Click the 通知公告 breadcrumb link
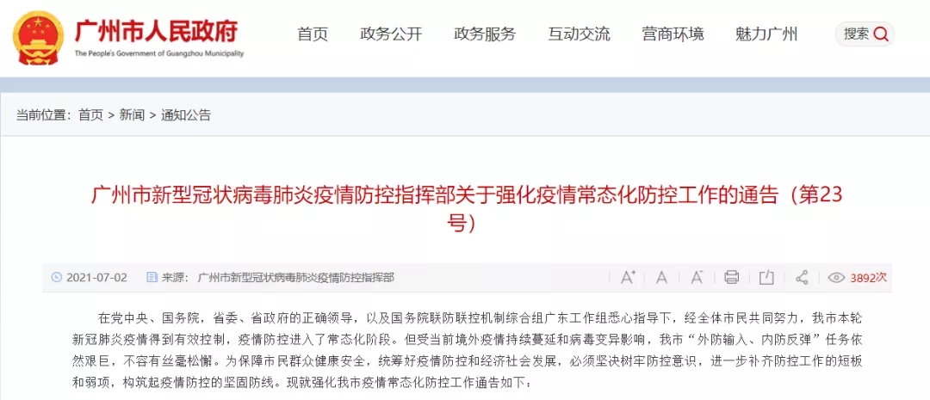 coord(186,115)
